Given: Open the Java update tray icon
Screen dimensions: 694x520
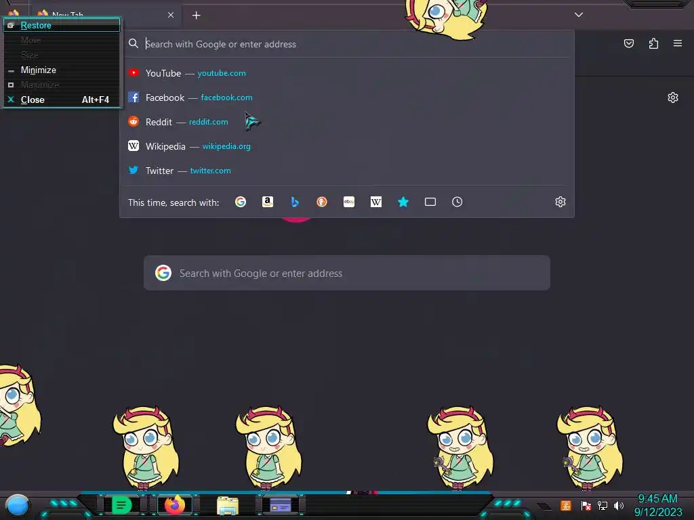Looking at the screenshot, I should (566, 505).
